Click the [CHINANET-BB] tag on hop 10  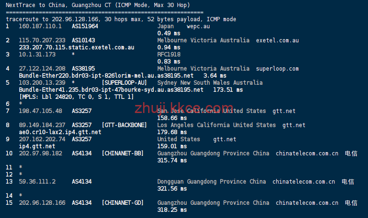point(123,153)
